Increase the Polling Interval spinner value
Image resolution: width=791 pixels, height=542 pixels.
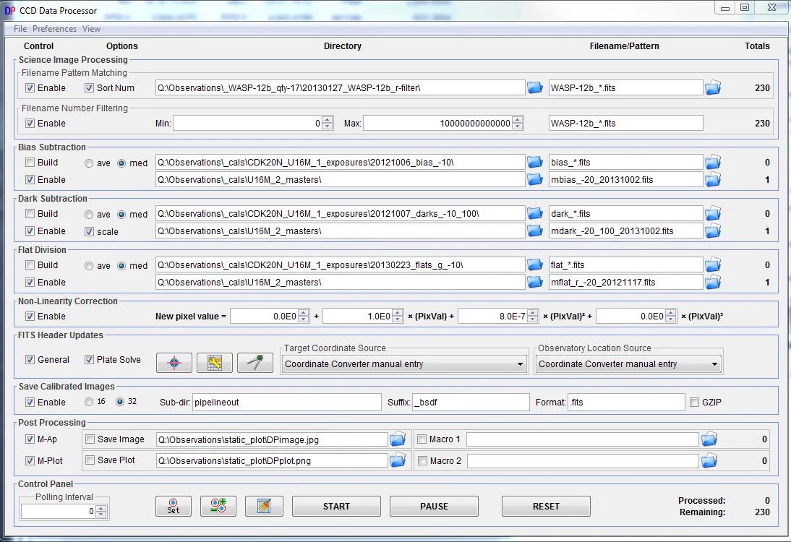point(101,508)
